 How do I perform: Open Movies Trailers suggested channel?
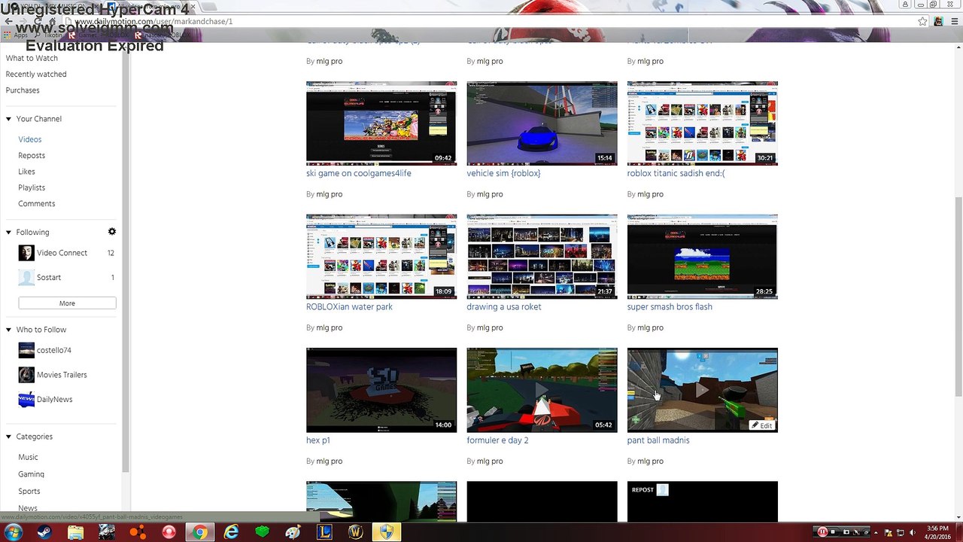tap(62, 375)
